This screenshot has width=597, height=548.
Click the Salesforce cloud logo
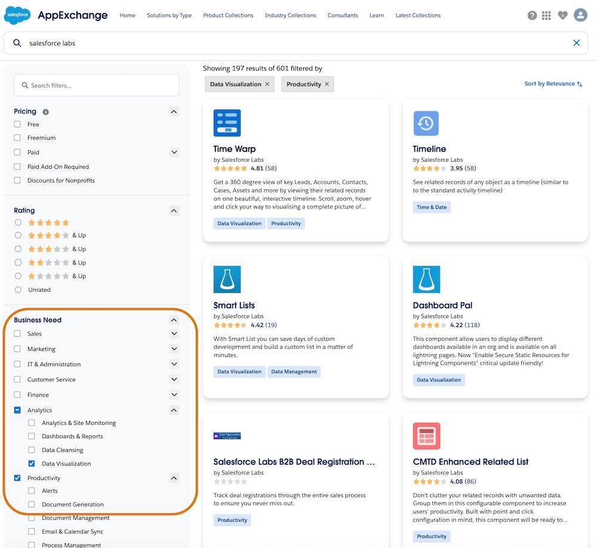click(17, 16)
